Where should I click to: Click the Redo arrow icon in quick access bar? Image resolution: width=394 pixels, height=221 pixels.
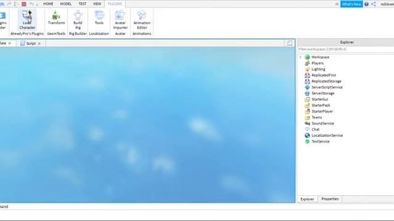[9, 4]
